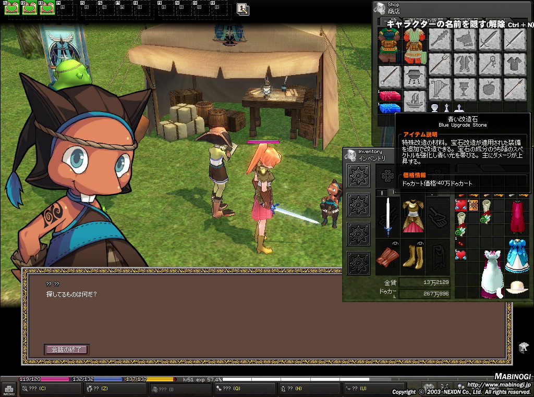534x397 pixels.
Task: Select the sailing ship tile in shop
Action: 415,102
